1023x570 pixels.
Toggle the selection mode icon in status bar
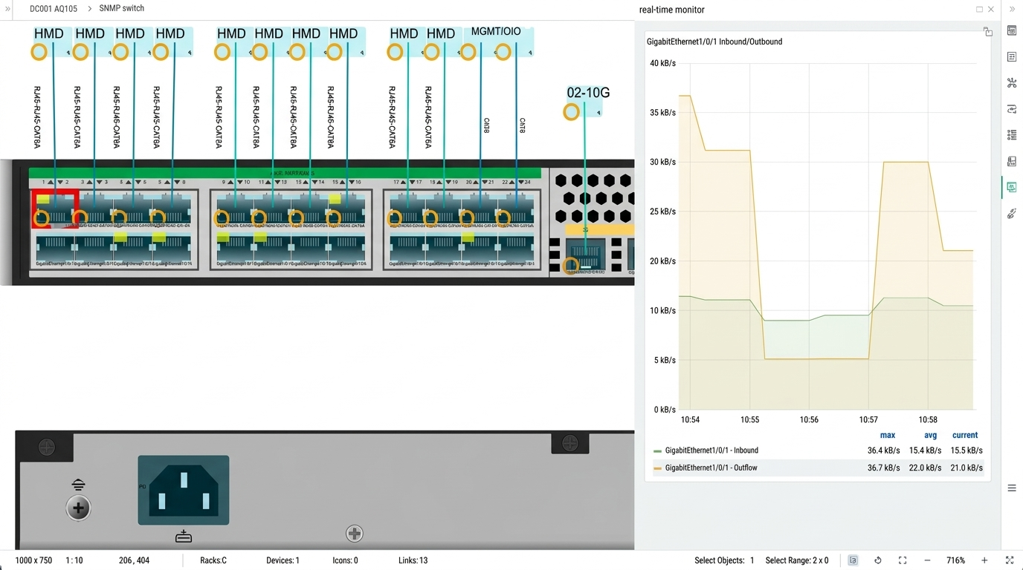853,560
